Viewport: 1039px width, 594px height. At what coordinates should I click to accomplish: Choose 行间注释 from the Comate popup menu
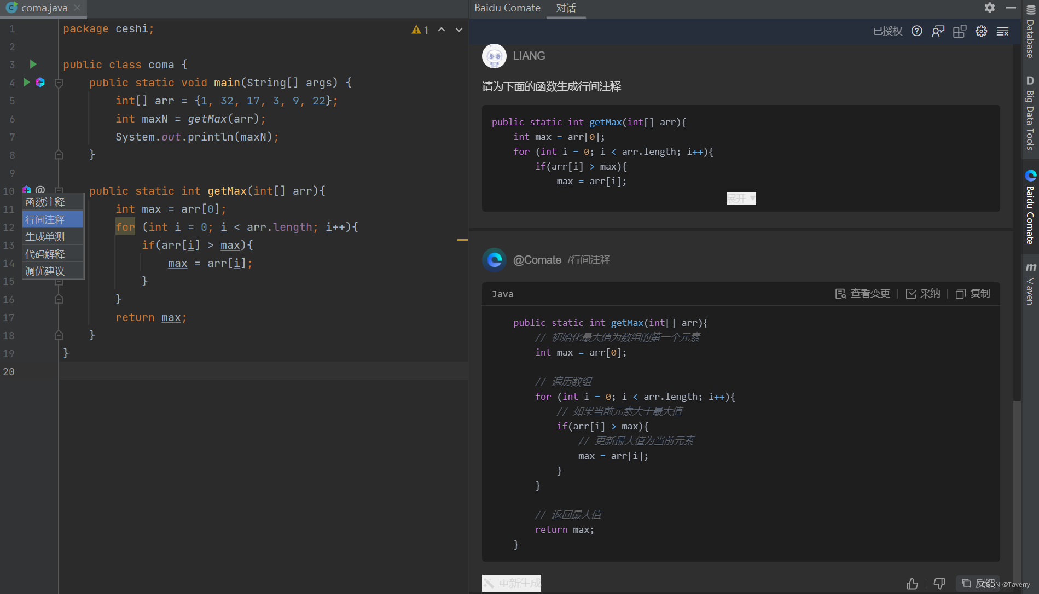pyautogui.click(x=53, y=219)
